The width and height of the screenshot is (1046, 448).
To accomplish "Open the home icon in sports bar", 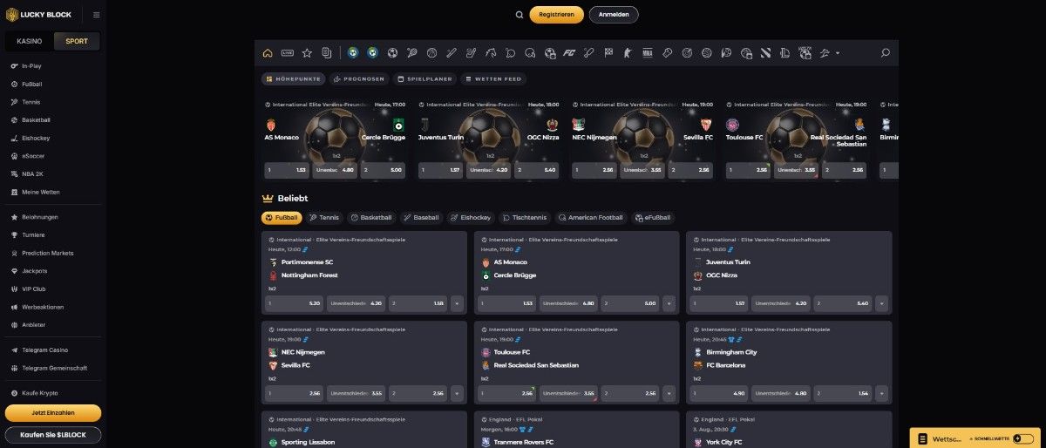I will pyautogui.click(x=268, y=53).
